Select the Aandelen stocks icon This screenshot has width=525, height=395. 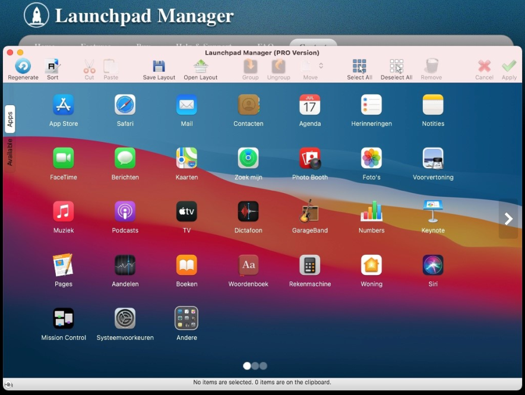125,265
